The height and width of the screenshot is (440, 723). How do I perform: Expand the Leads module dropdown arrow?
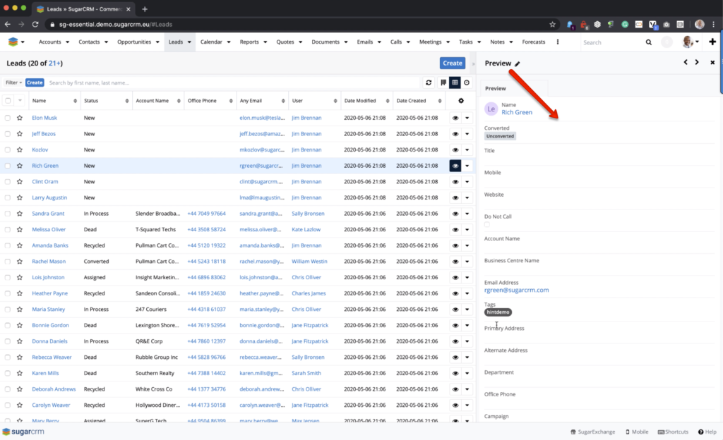point(189,42)
